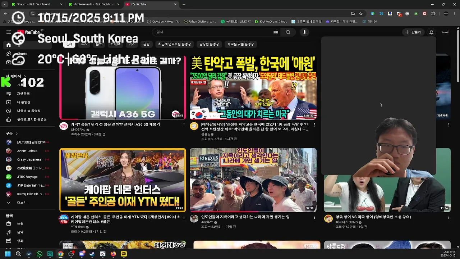Open WhatsApp from the taskbar
Screen dimensions: 460x259
click(x=40, y=254)
